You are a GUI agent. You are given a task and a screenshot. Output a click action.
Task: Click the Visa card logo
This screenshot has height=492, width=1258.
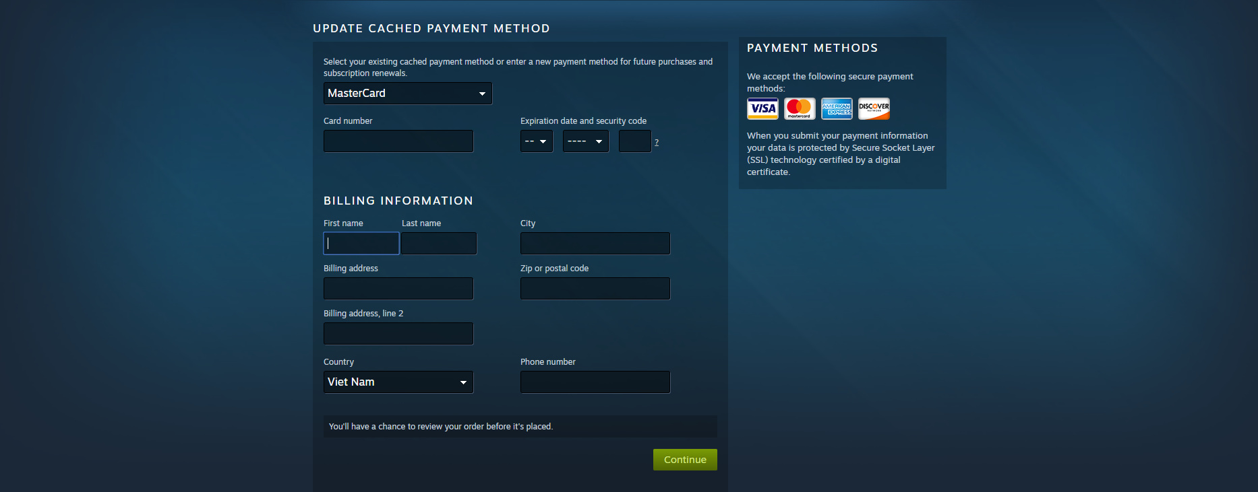(762, 108)
